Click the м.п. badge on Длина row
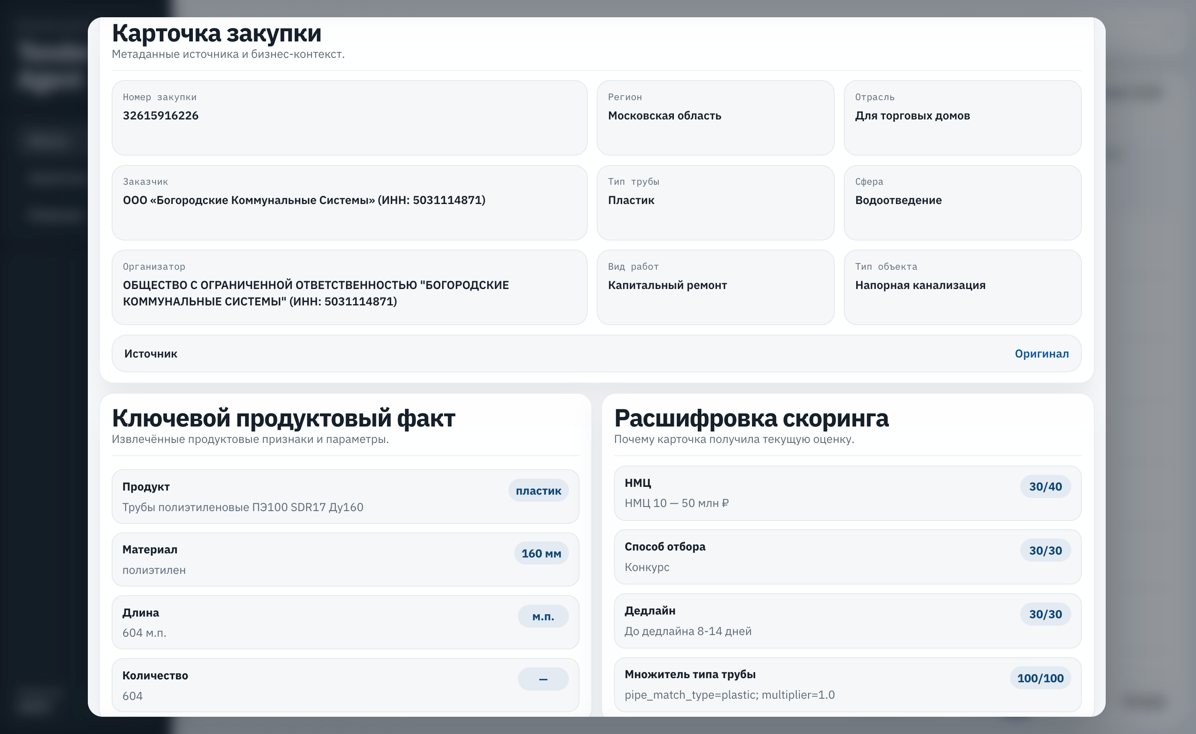The image size is (1196, 734). (x=543, y=617)
